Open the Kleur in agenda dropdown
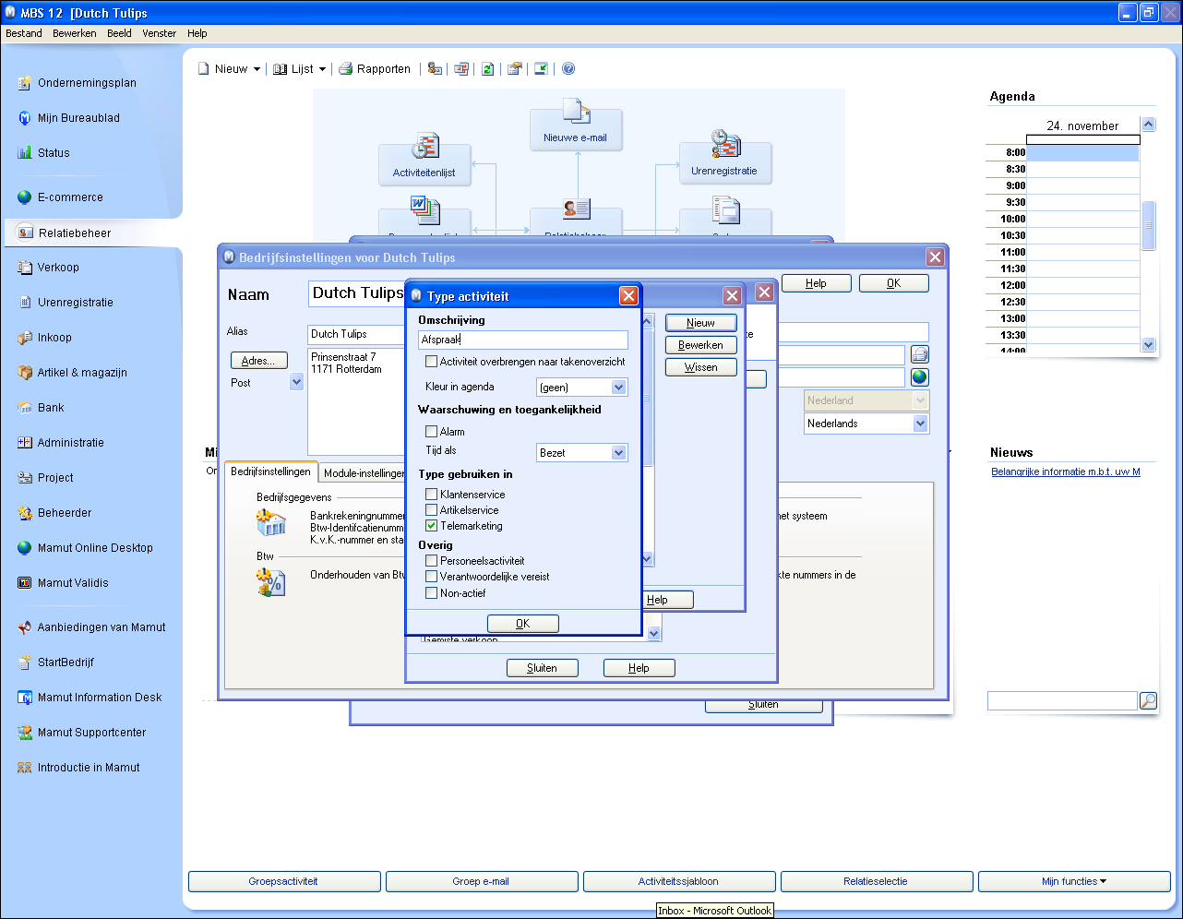The width and height of the screenshot is (1183, 919). click(619, 388)
